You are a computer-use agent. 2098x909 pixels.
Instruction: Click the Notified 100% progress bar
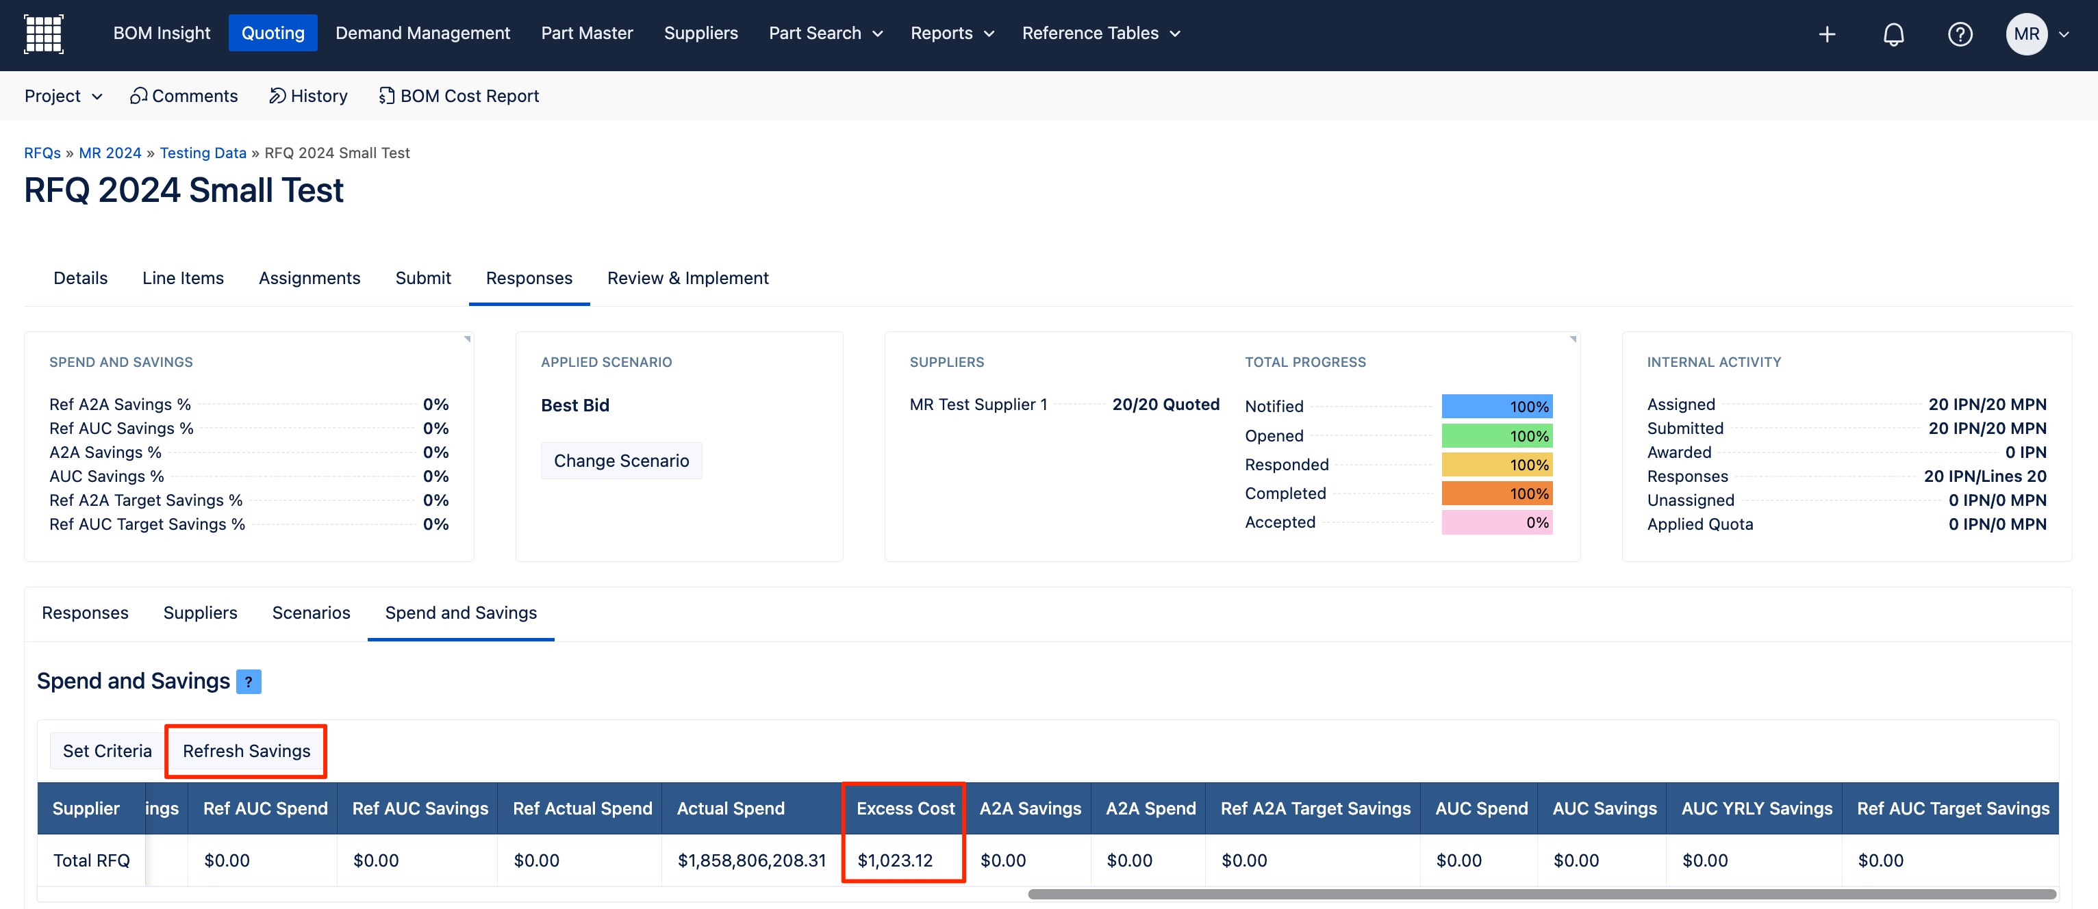1496,407
